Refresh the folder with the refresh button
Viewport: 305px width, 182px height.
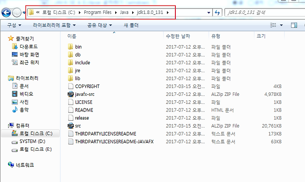point(217,13)
